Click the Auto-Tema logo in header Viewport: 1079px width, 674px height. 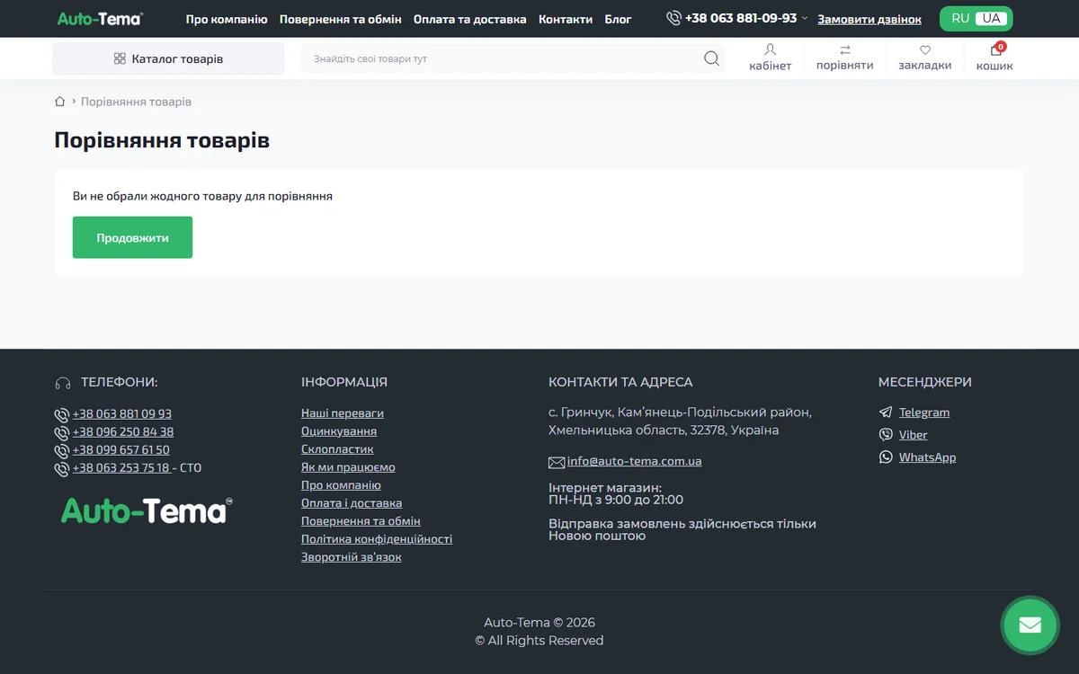(x=100, y=19)
